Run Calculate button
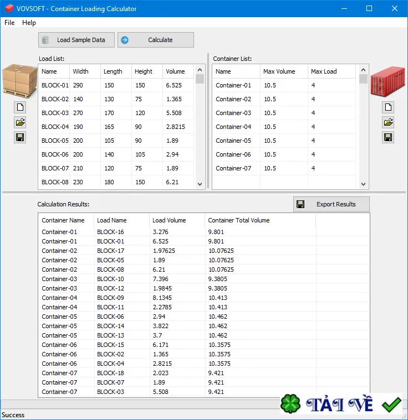This screenshot has height=420, width=408. [x=156, y=40]
